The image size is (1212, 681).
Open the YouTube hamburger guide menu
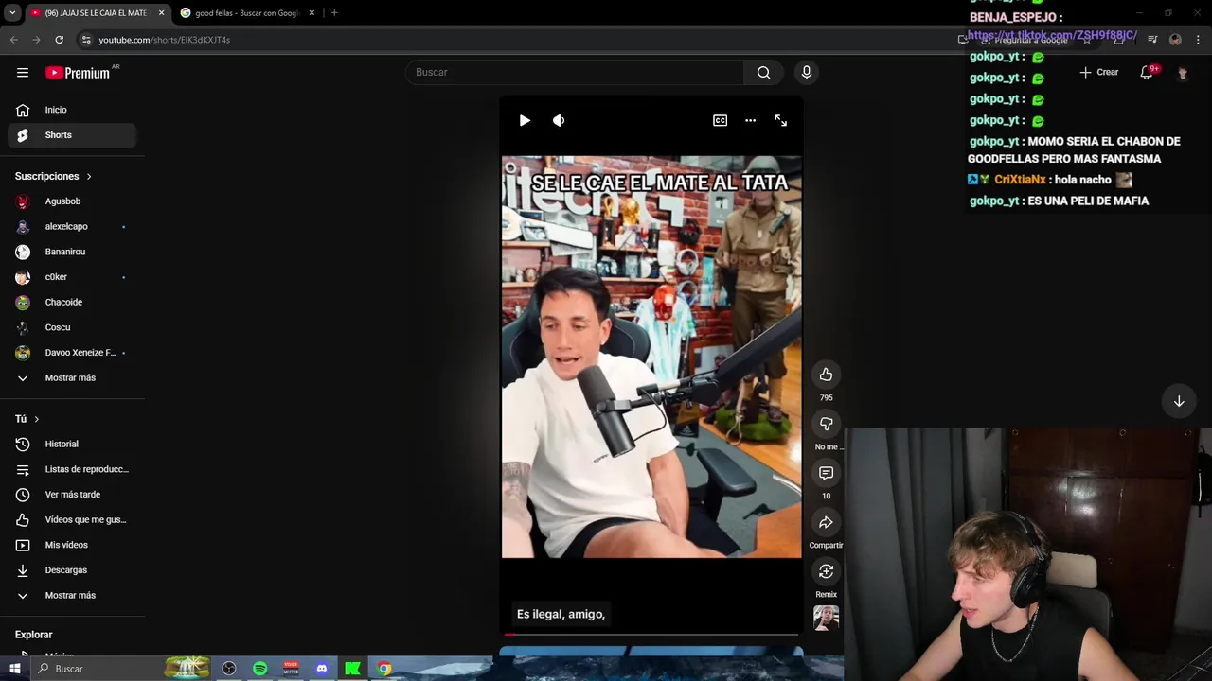click(23, 73)
